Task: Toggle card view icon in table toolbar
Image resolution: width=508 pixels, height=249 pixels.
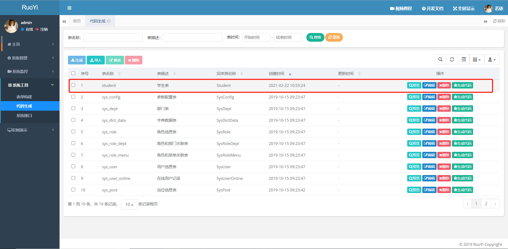Action: [464, 60]
